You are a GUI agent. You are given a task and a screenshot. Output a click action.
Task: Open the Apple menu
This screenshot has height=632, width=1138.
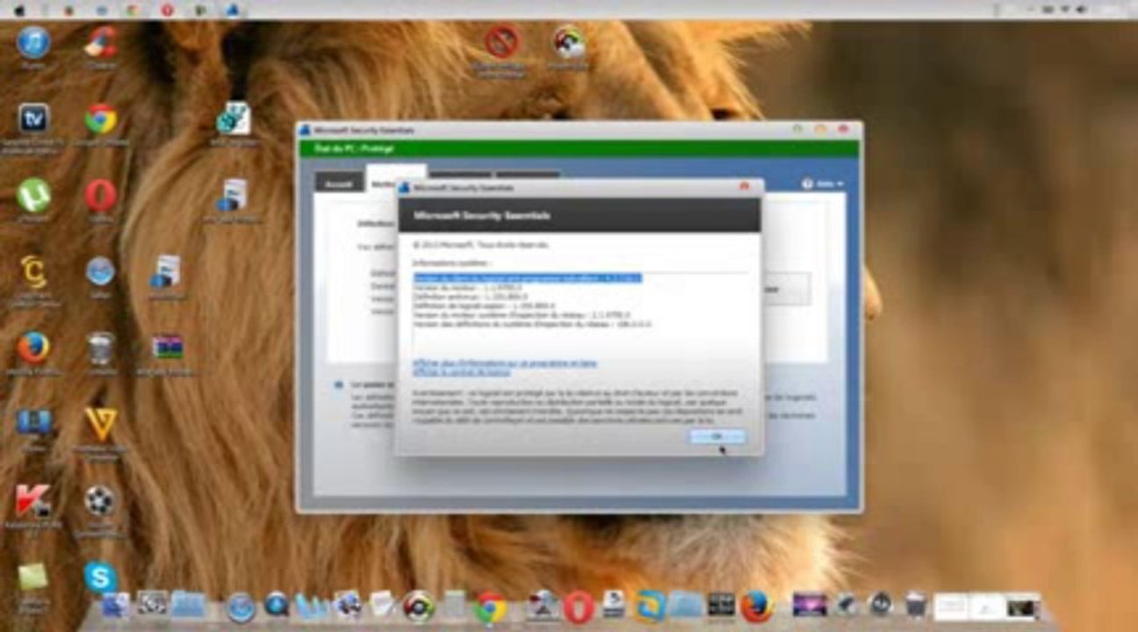coord(19,10)
